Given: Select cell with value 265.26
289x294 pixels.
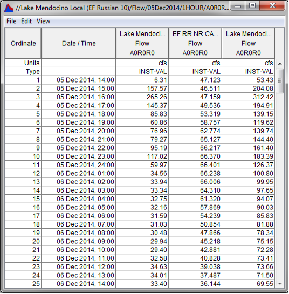Looking at the screenshot, I should pos(142,97).
